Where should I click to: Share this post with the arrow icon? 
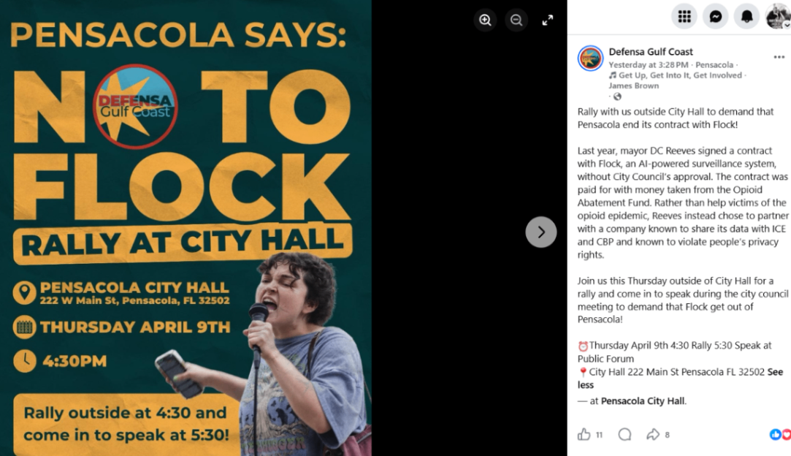(653, 435)
